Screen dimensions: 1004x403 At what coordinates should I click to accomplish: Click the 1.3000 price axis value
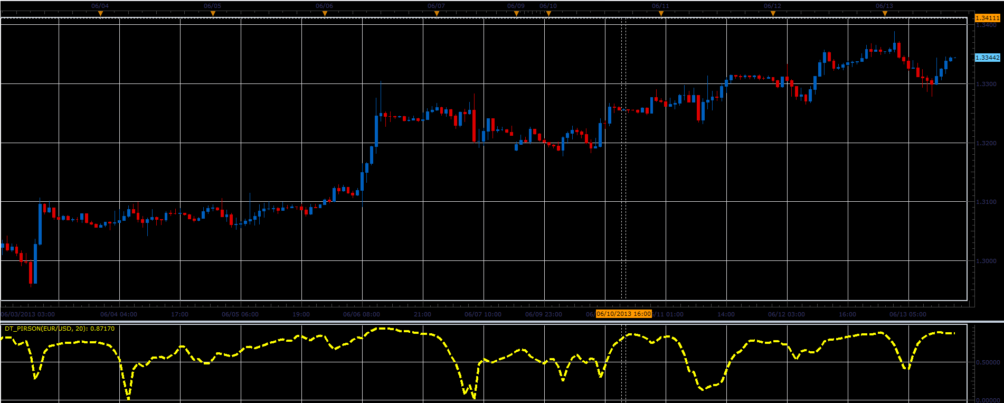point(986,261)
